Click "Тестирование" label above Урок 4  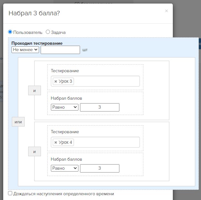pyautogui.click(x=65, y=132)
